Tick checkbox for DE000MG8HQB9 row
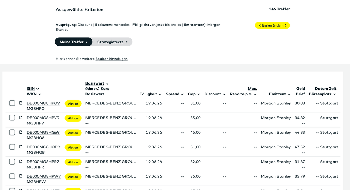Viewport: 350px width, 190px height. click(12, 147)
